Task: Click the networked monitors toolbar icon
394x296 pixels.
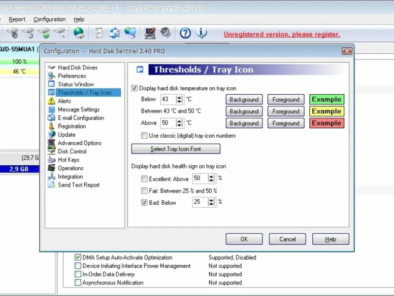Action: pyautogui.click(x=131, y=33)
